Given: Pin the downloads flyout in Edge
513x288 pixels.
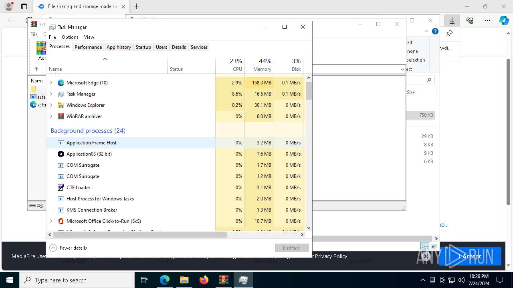Looking at the screenshot, I should 449,33.
